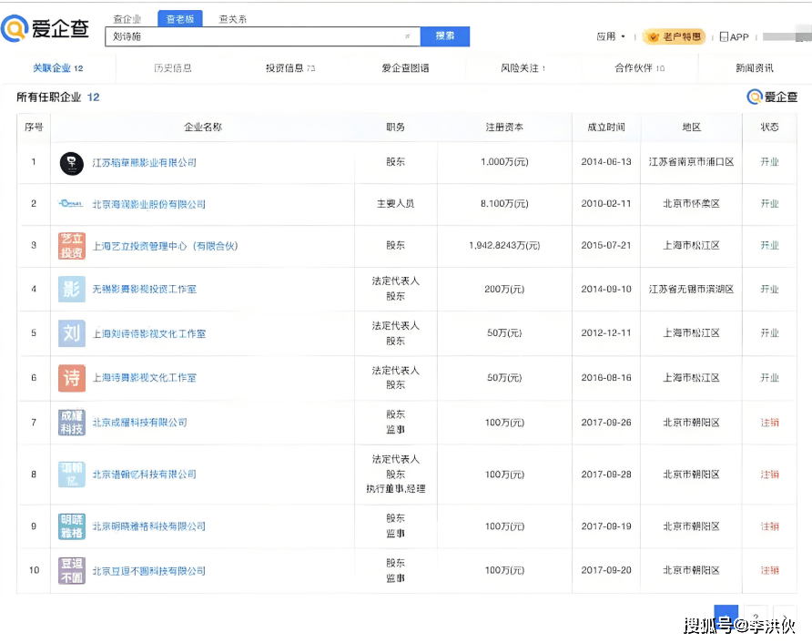The height and width of the screenshot is (643, 812).
Task: Click the 爱企查 logo at top left
Action: pos(45,28)
